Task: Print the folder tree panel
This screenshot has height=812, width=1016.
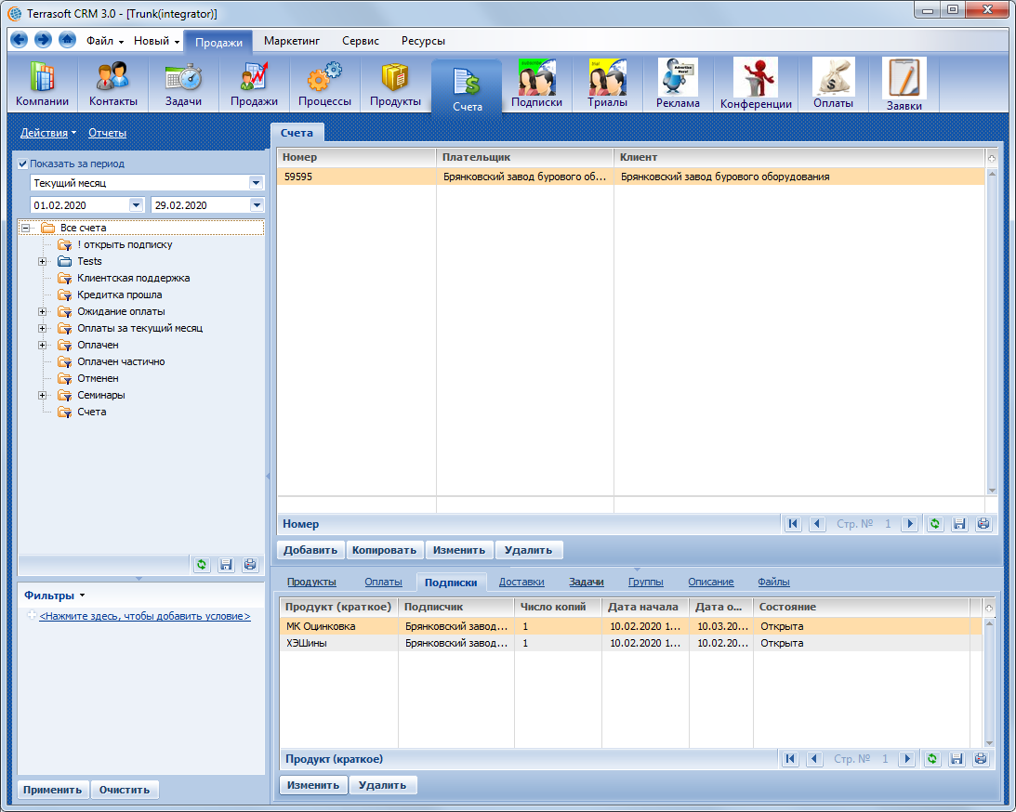Action: (x=250, y=565)
